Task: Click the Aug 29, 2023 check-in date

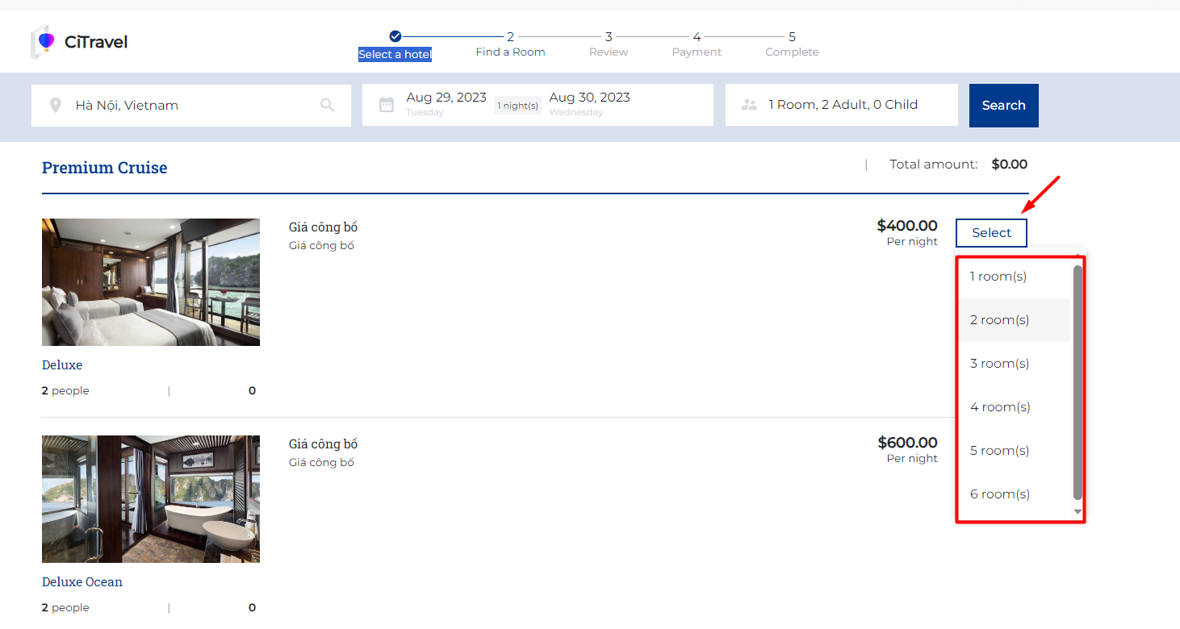Action: (x=446, y=98)
